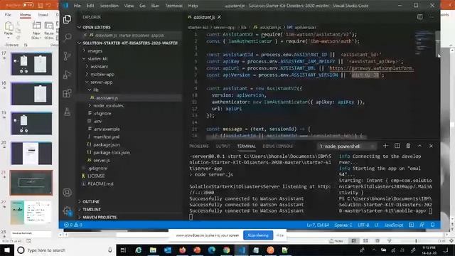
Task: Select slide 17 thumbnail in PowerPoint
Action: (x=31, y=64)
